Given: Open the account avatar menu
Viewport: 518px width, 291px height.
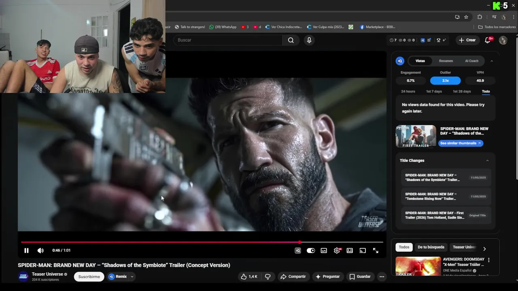Looking at the screenshot, I should pyautogui.click(x=503, y=40).
